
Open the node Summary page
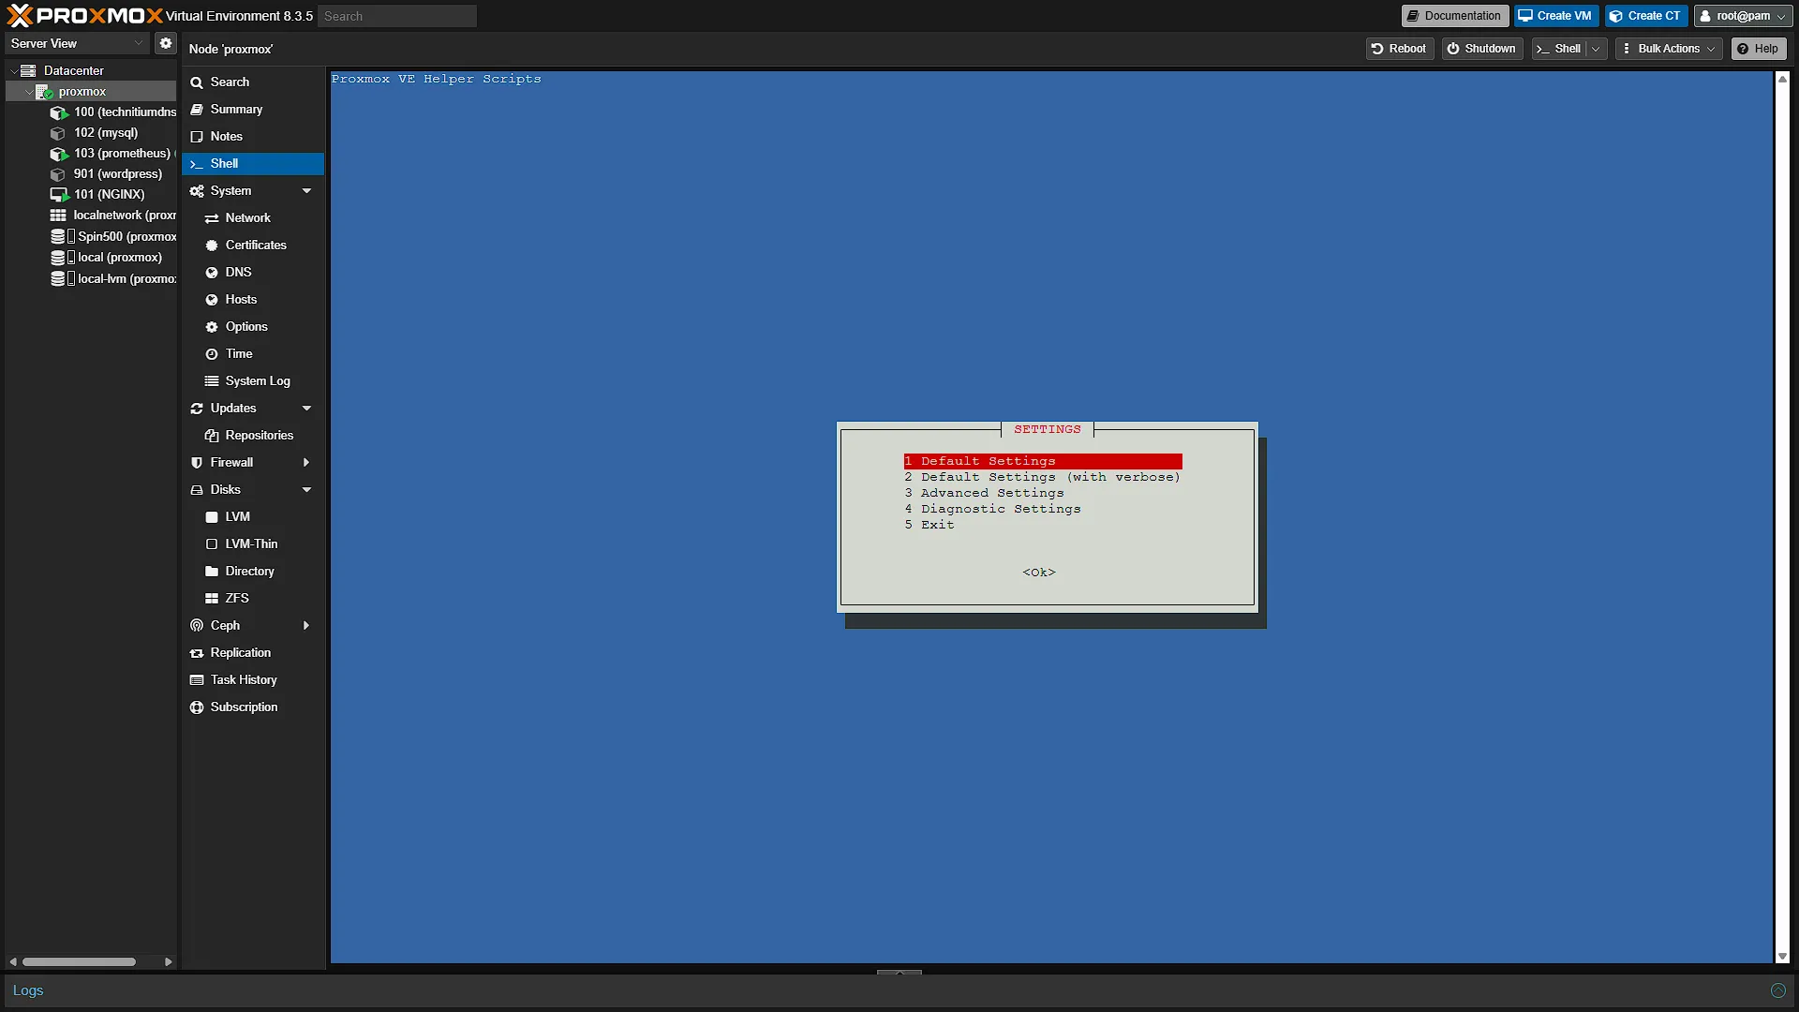(253, 109)
